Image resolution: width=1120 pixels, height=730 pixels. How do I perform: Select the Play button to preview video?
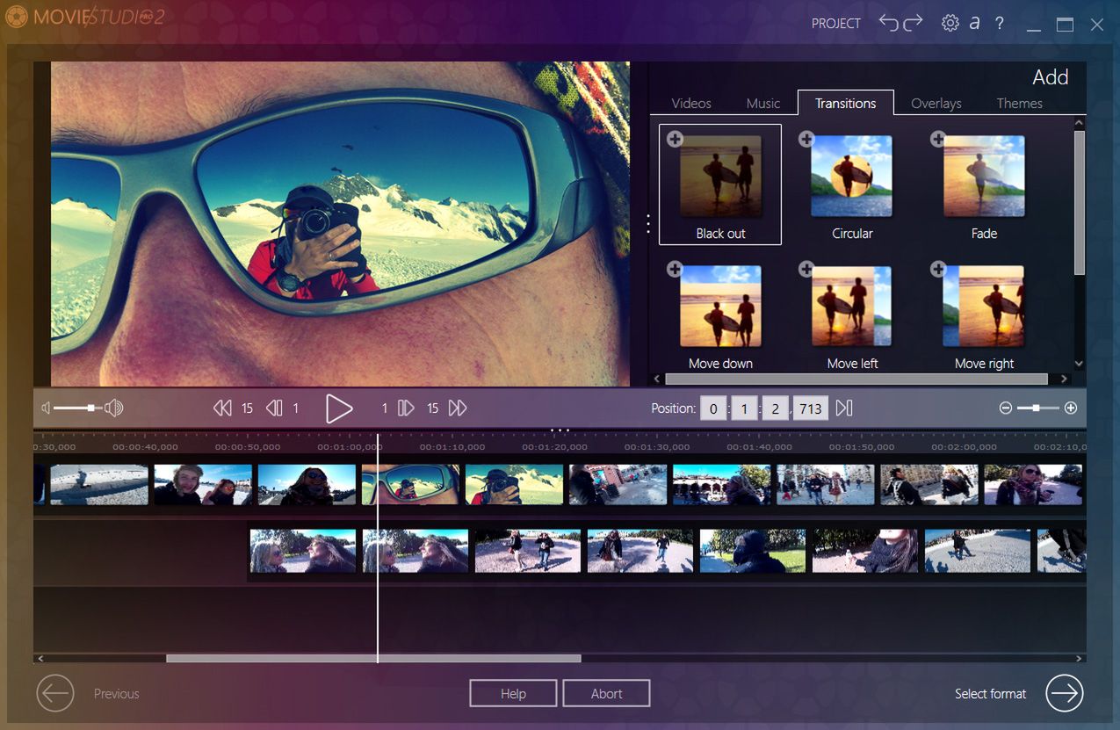pos(338,407)
